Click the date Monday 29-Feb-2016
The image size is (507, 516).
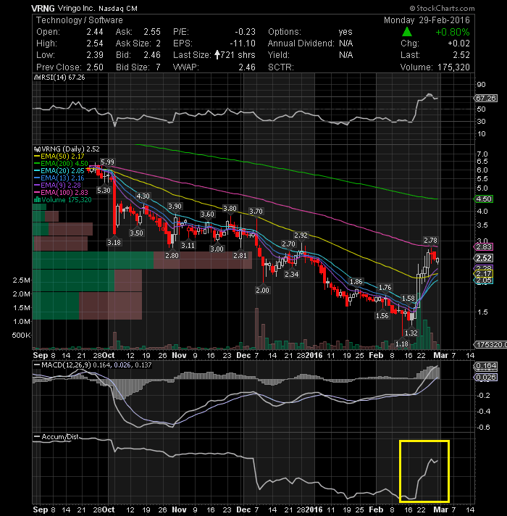click(427, 20)
